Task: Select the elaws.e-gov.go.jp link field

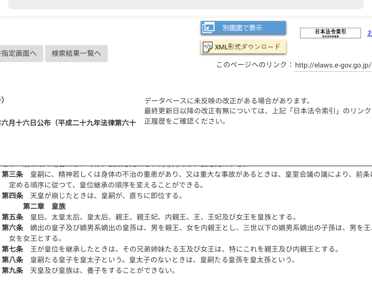Action: (333, 65)
